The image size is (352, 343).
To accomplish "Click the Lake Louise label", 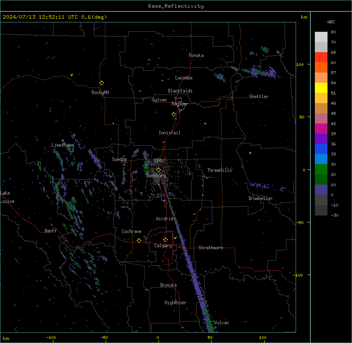I will pos(7,197).
